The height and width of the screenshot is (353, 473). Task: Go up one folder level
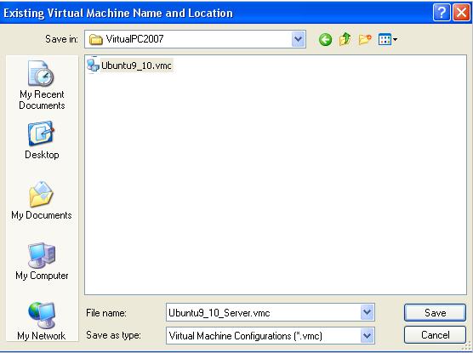[345, 39]
